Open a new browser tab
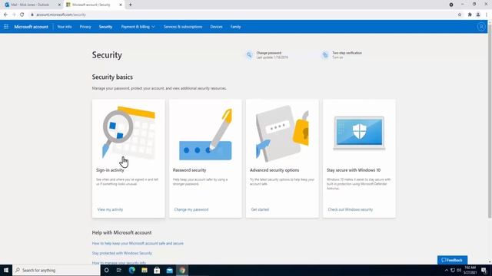This screenshot has height=276, width=492. coord(130,5)
